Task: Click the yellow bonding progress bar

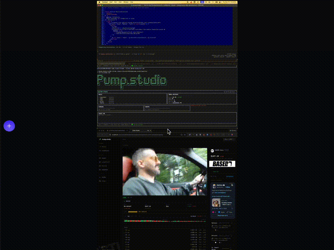Action: tap(133, 212)
